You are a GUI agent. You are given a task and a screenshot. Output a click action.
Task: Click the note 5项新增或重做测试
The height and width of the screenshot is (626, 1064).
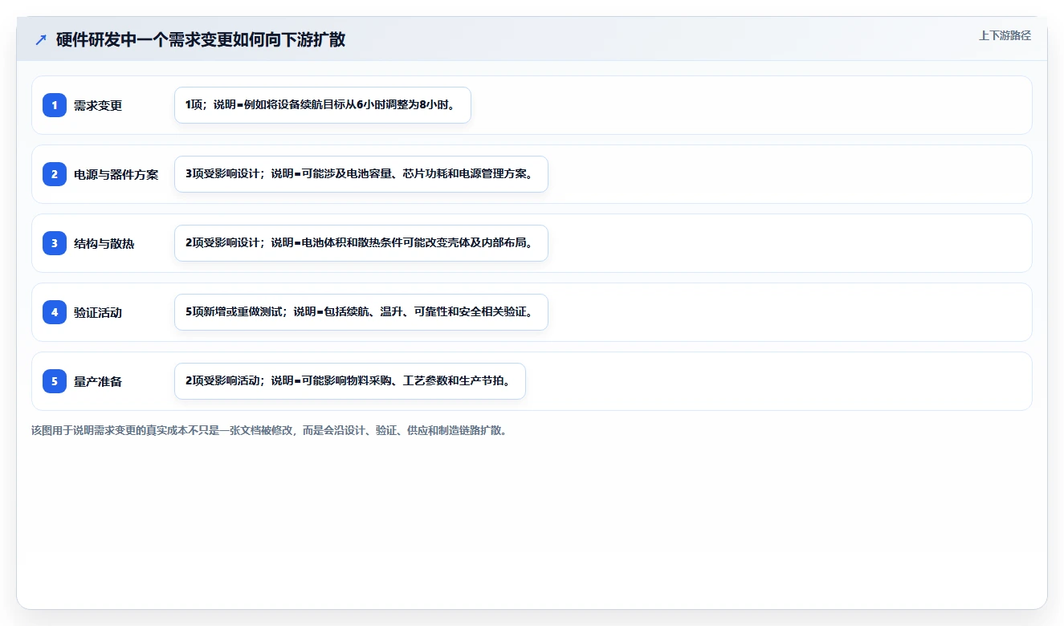point(361,312)
